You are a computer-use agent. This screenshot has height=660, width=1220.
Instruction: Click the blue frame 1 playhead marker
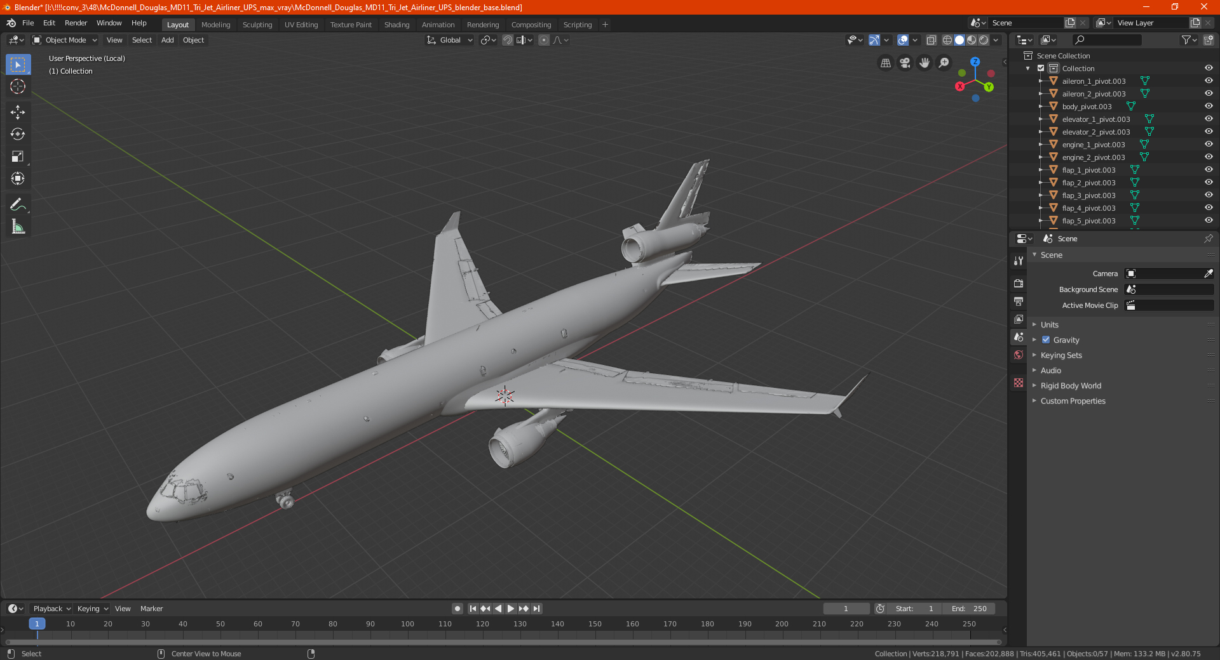point(37,624)
